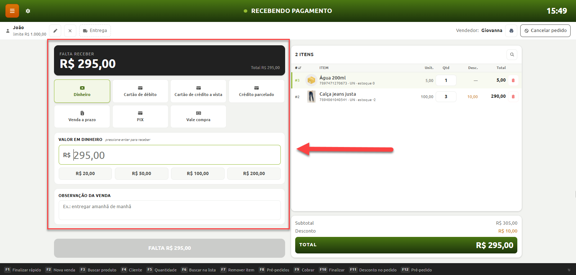Screen dimensions: 576x275
Task: Sort items using the # column header
Action: pyautogui.click(x=298, y=68)
